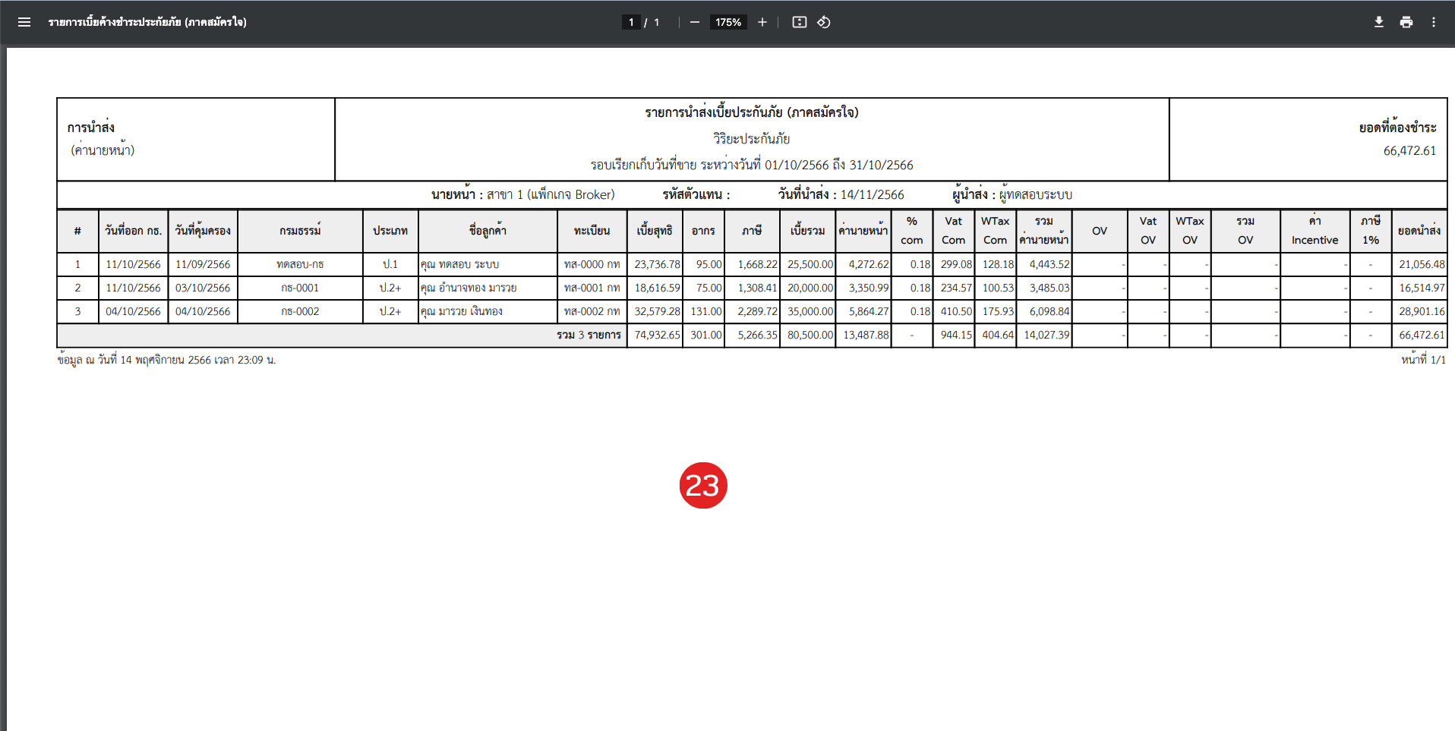Screen dimensions: 1455x731
Task: Click the registration ทส-0002 กท cell
Action: tap(592, 311)
